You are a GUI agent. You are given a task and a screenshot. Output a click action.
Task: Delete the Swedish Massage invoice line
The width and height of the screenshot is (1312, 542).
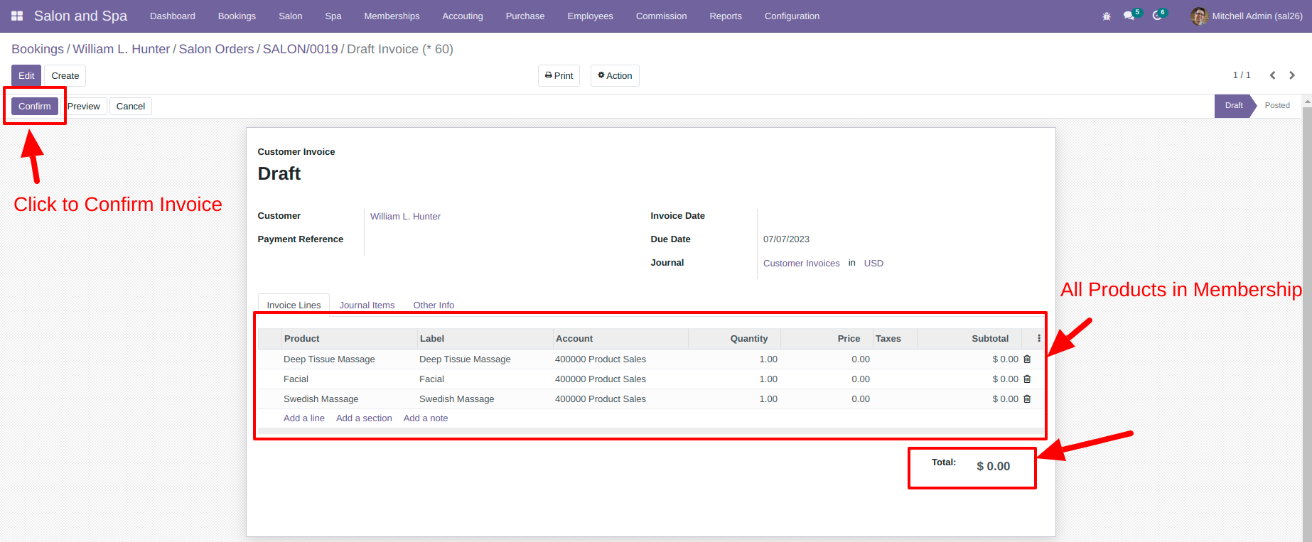click(x=1027, y=399)
